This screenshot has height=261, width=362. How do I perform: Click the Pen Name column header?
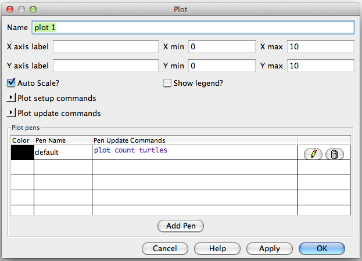[63, 140]
